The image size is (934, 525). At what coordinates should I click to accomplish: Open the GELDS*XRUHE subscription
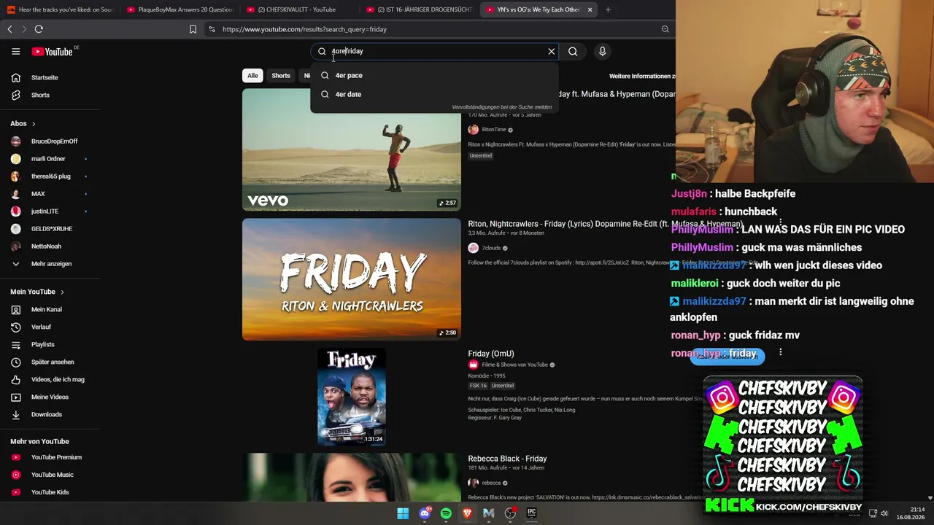52,229
